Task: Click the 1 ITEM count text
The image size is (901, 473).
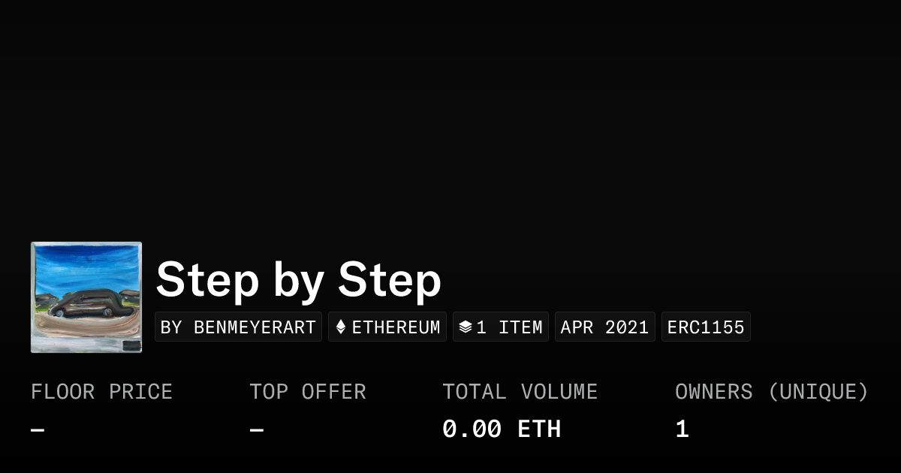Action: [509, 327]
